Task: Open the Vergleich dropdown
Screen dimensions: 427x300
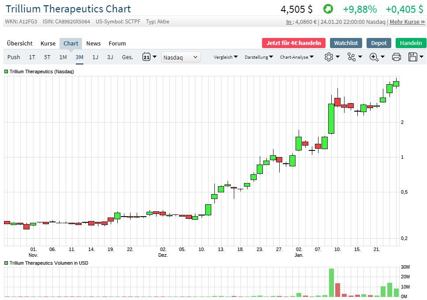Action: tap(225, 57)
